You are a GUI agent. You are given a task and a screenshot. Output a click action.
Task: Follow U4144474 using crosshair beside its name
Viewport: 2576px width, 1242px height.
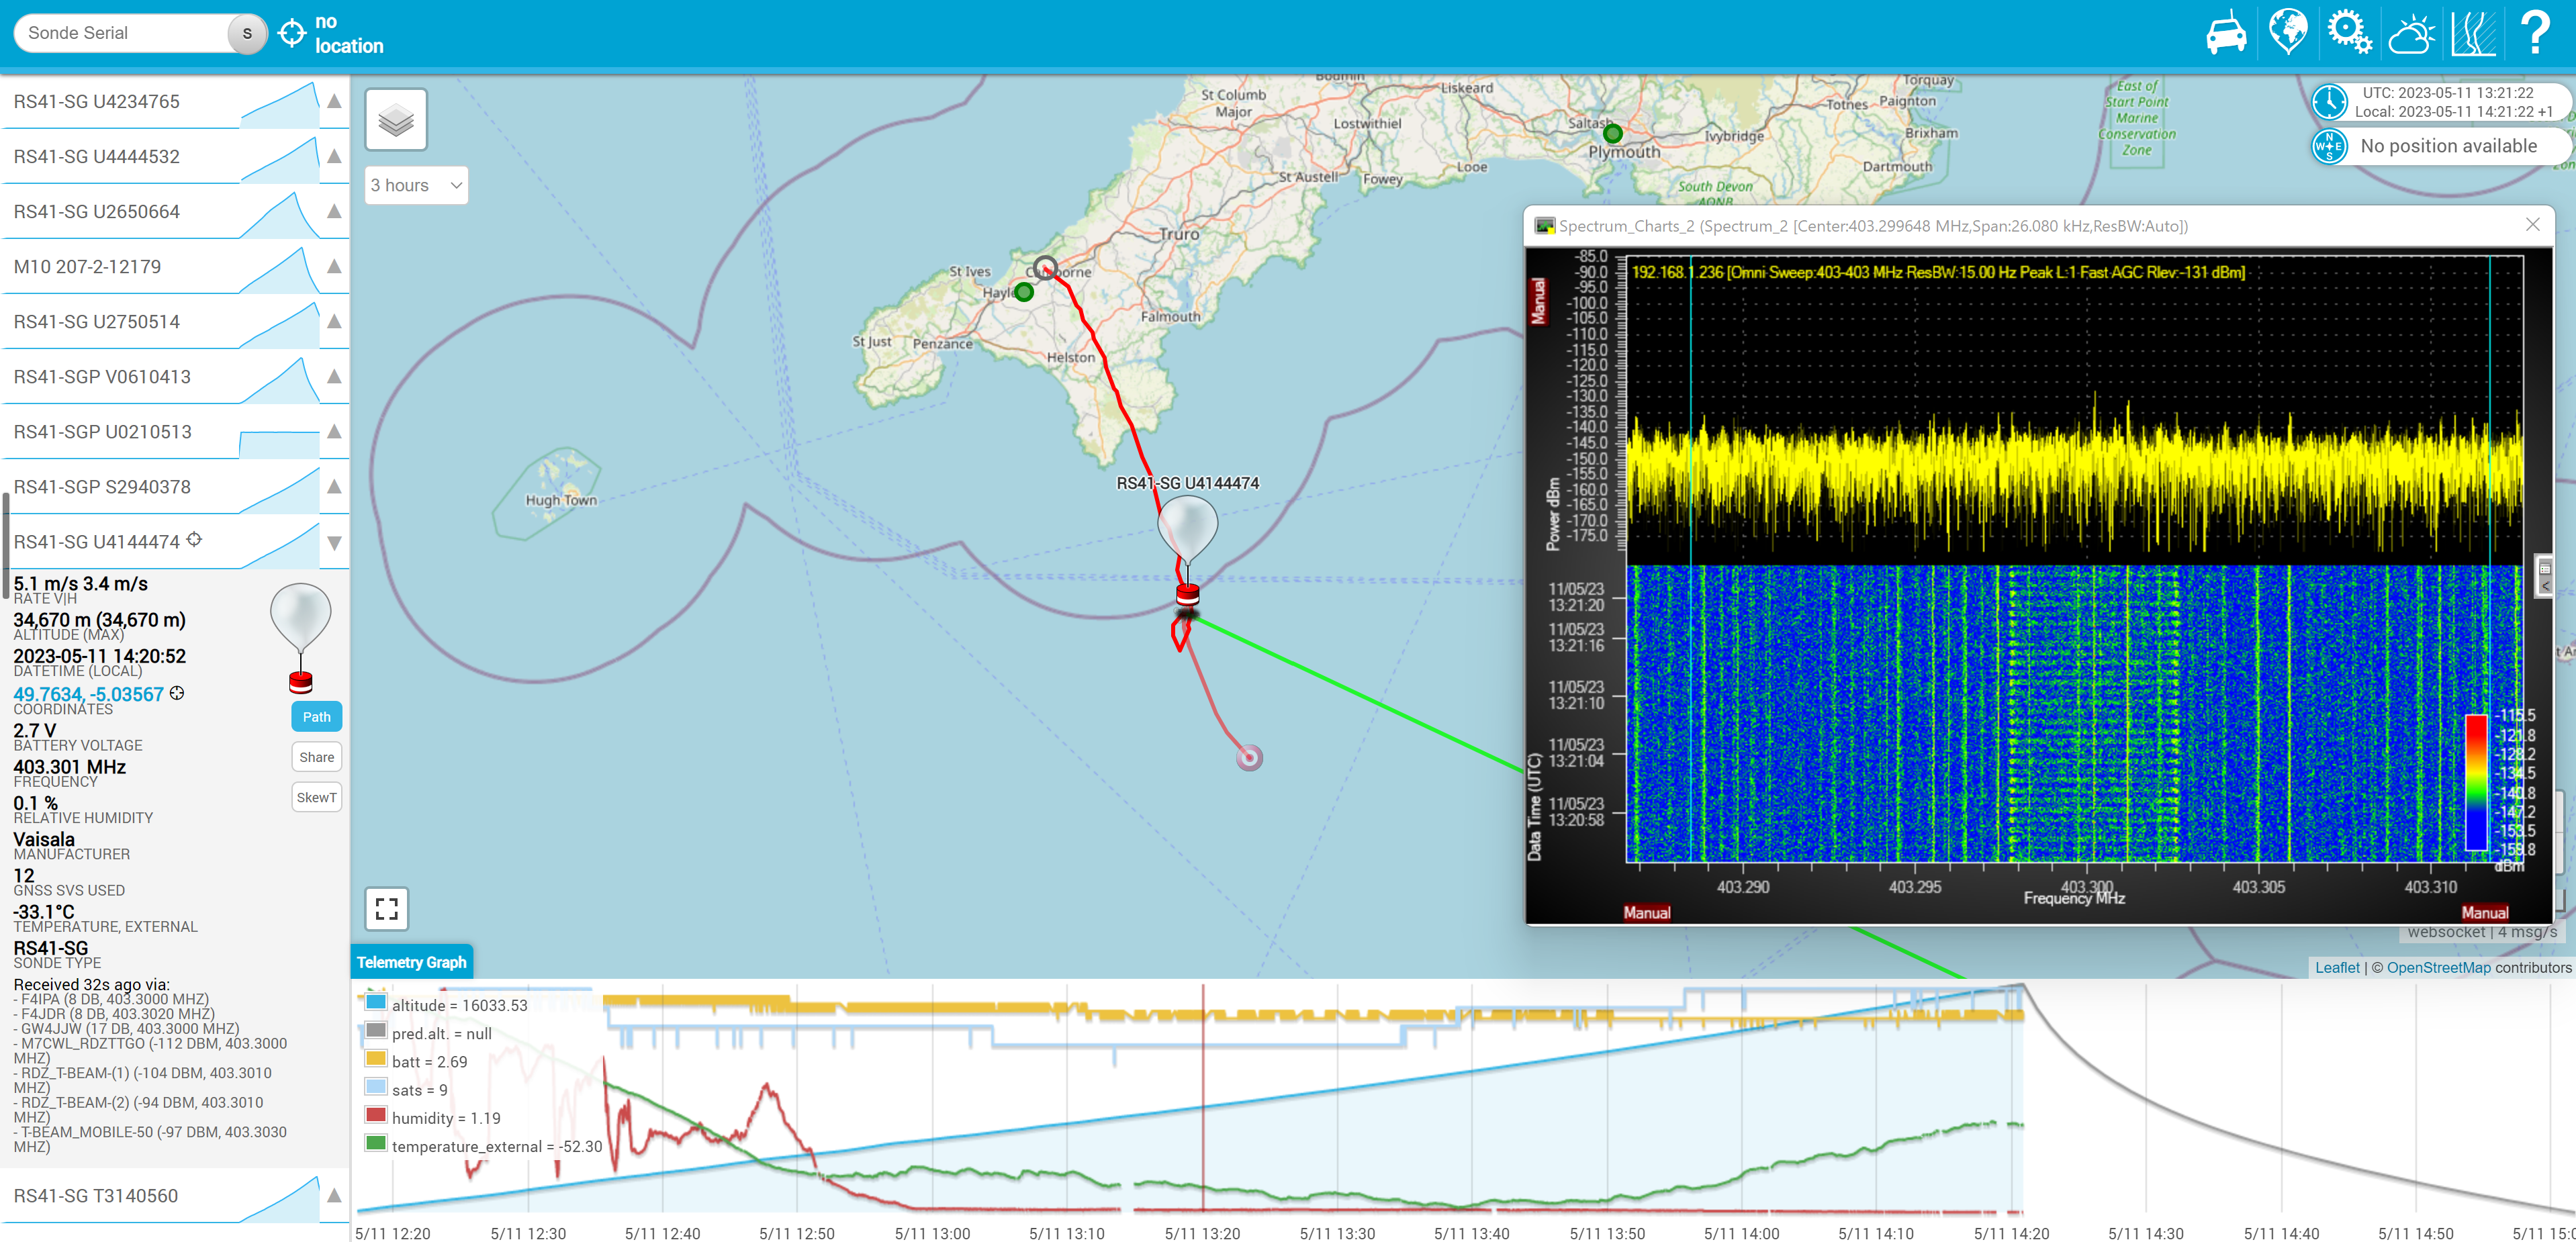194,539
